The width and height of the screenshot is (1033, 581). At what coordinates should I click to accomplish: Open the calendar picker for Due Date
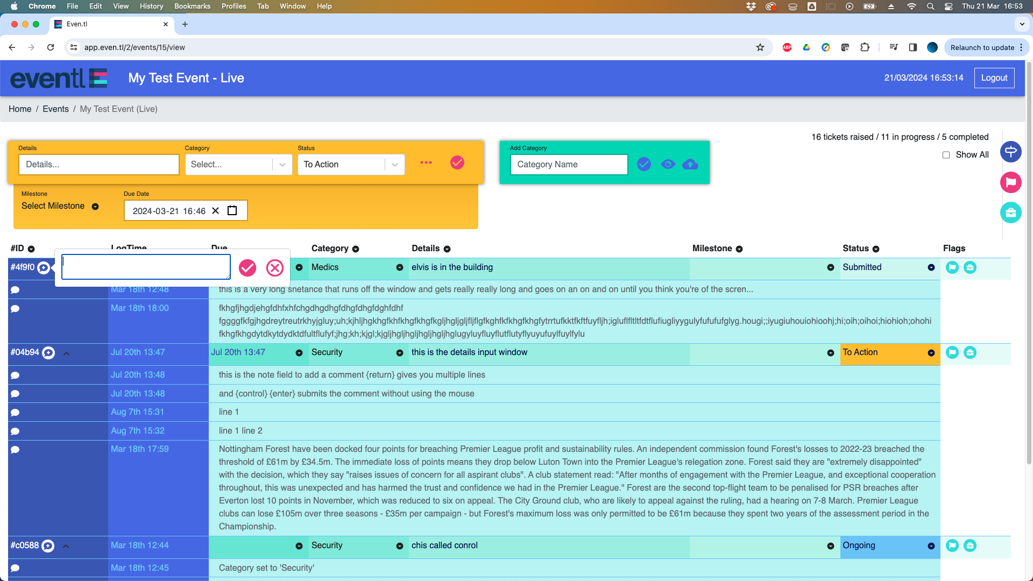click(232, 211)
